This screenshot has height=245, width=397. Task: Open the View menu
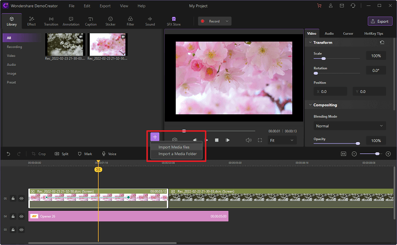click(124, 6)
